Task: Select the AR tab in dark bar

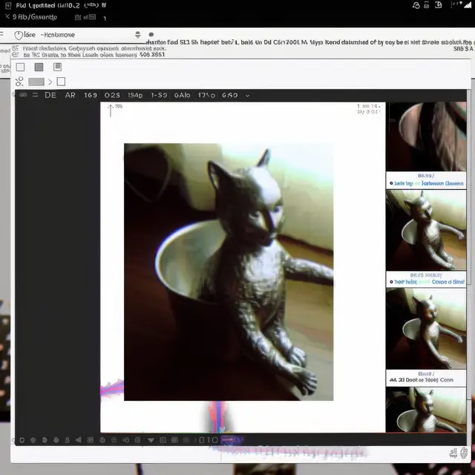Action: pyautogui.click(x=71, y=95)
